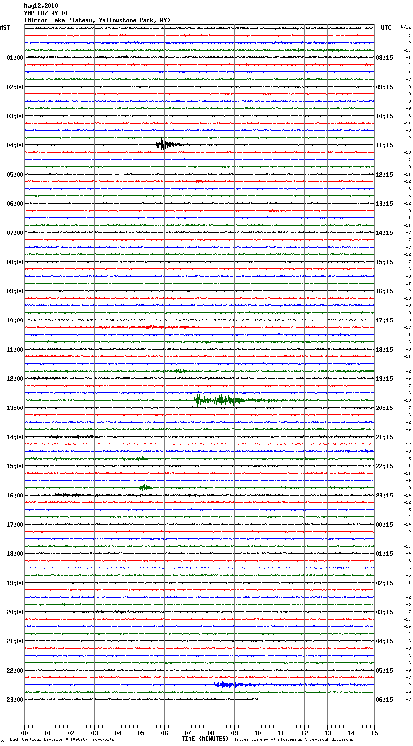413x746 pixels.
Task: Click the 06:15 UTC time label
Action: 384,700
